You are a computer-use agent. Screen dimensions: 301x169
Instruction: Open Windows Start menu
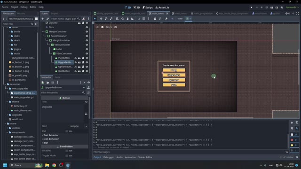(5, 165)
